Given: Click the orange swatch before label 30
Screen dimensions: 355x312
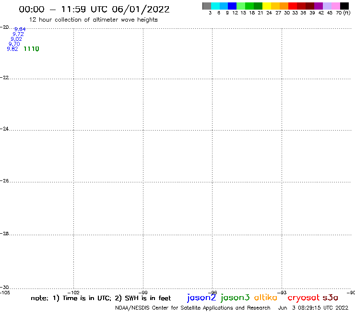Looking at the screenshot, I should coord(284,6).
